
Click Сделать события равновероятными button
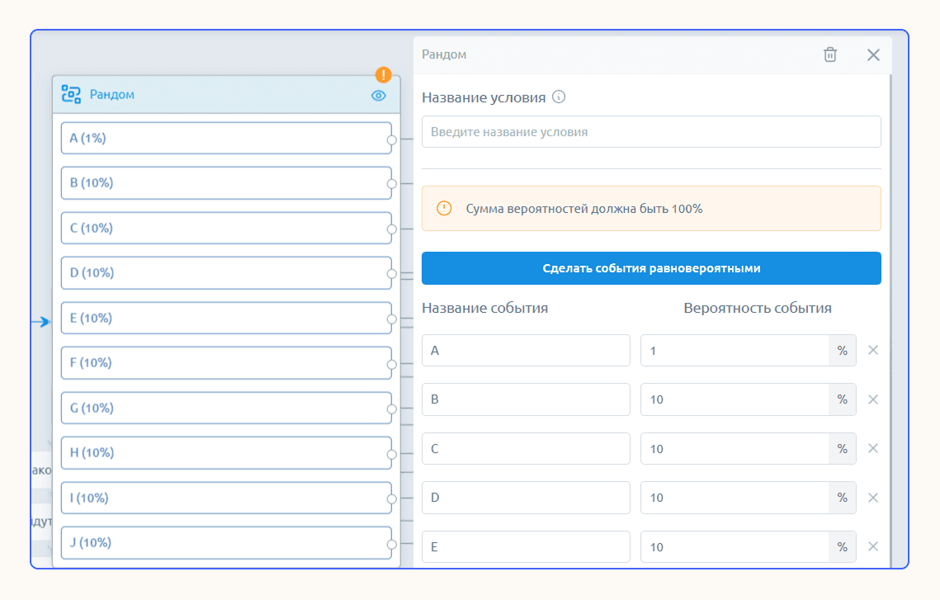coord(651,268)
